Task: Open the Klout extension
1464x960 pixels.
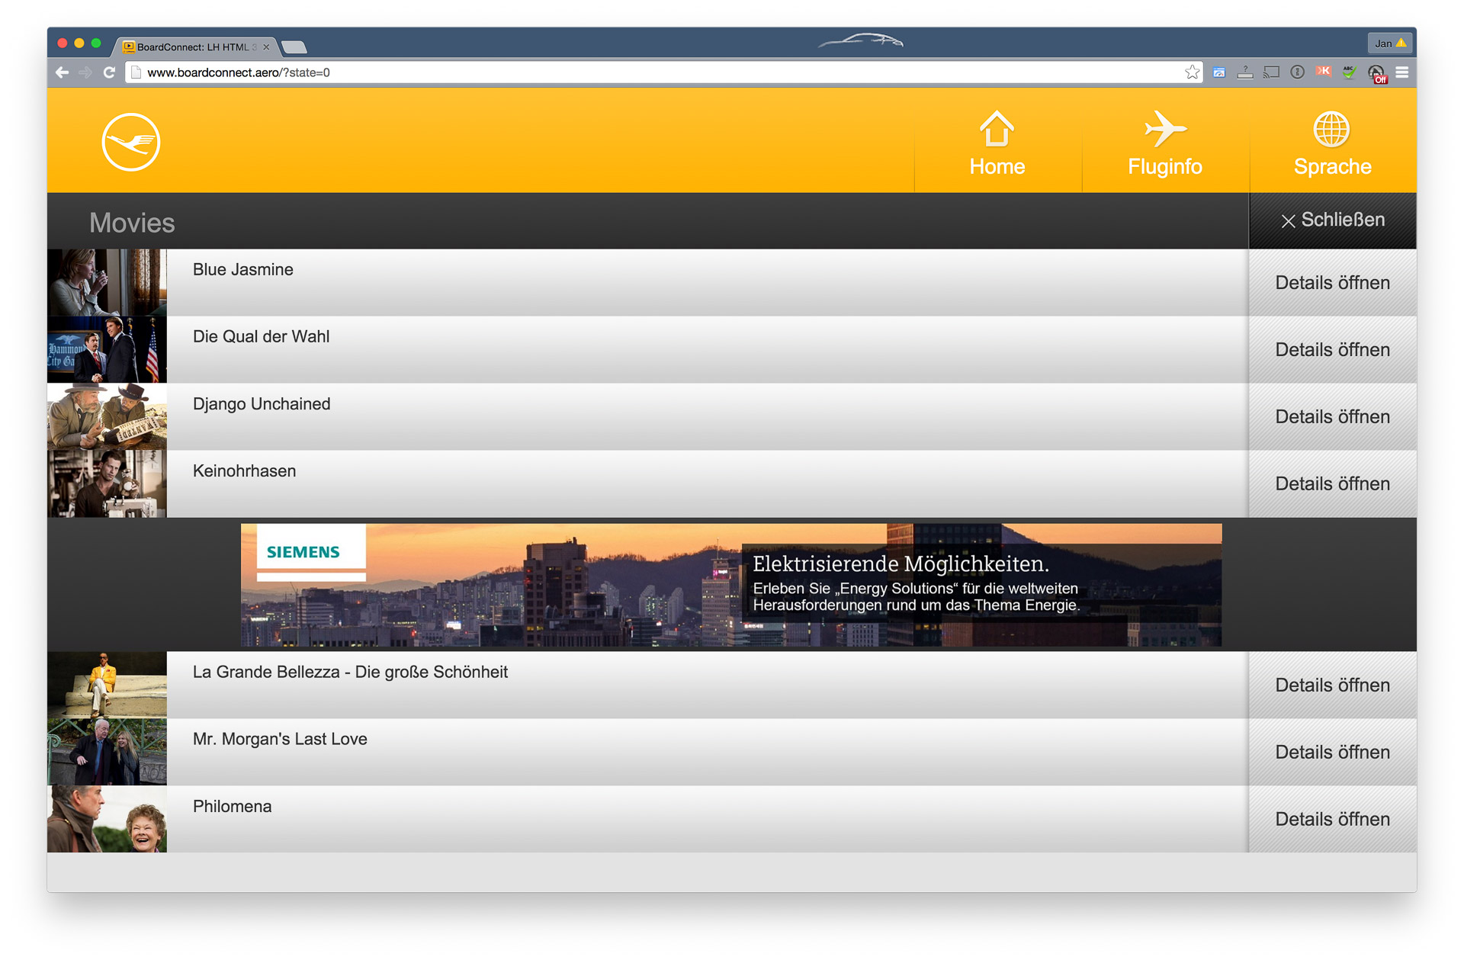Action: [1323, 72]
